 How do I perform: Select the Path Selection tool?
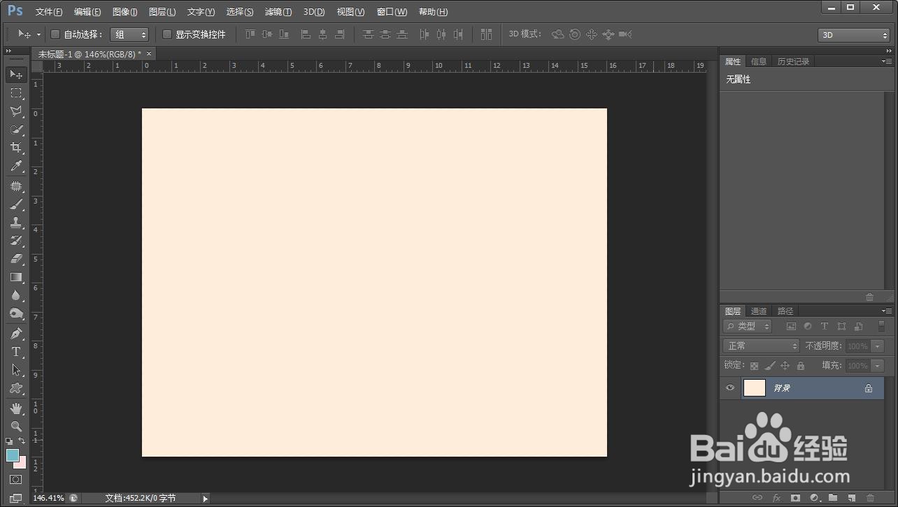pos(16,370)
